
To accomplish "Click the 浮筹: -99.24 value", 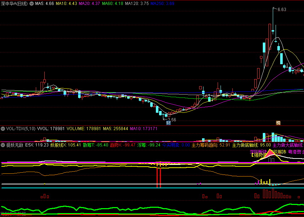I will click(149, 145).
